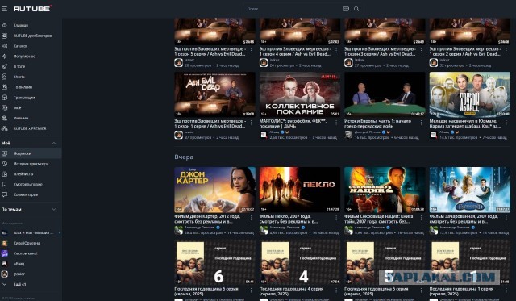Play the Коллективное покаяние thumbnail
516x301 pixels.
pos(300,94)
